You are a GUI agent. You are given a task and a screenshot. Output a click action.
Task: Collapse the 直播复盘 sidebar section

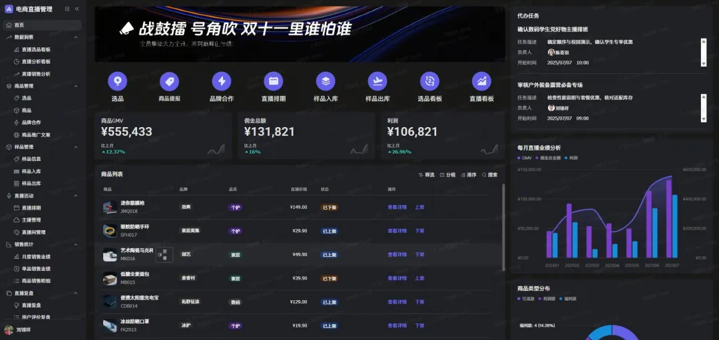coord(76,293)
